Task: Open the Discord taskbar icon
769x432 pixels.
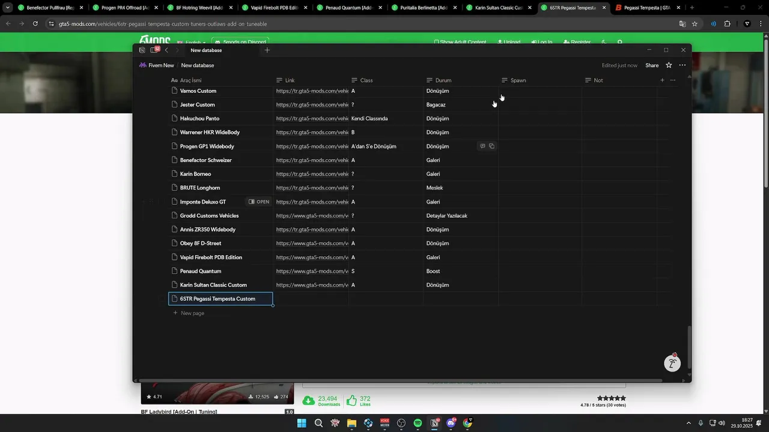Action: point(451,423)
